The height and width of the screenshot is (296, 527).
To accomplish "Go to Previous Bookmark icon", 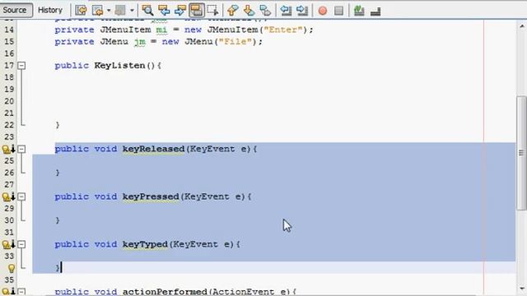I will click(232, 11).
